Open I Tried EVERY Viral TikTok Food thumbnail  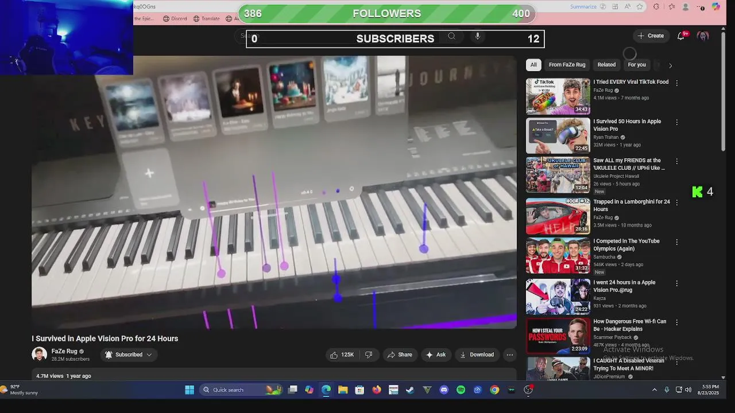[x=558, y=96]
